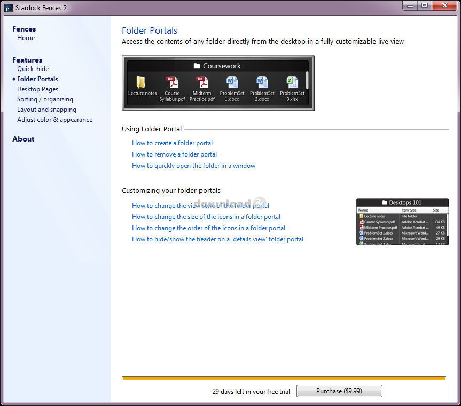
Task: Open the Quick-hide feature page
Action: pos(33,69)
